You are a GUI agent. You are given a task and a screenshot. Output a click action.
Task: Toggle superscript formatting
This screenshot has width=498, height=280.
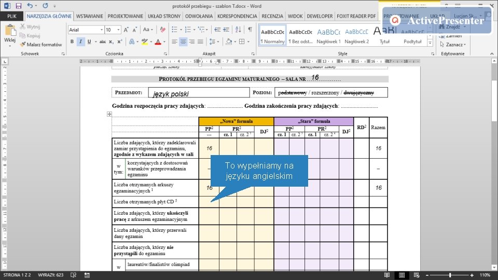point(120,41)
